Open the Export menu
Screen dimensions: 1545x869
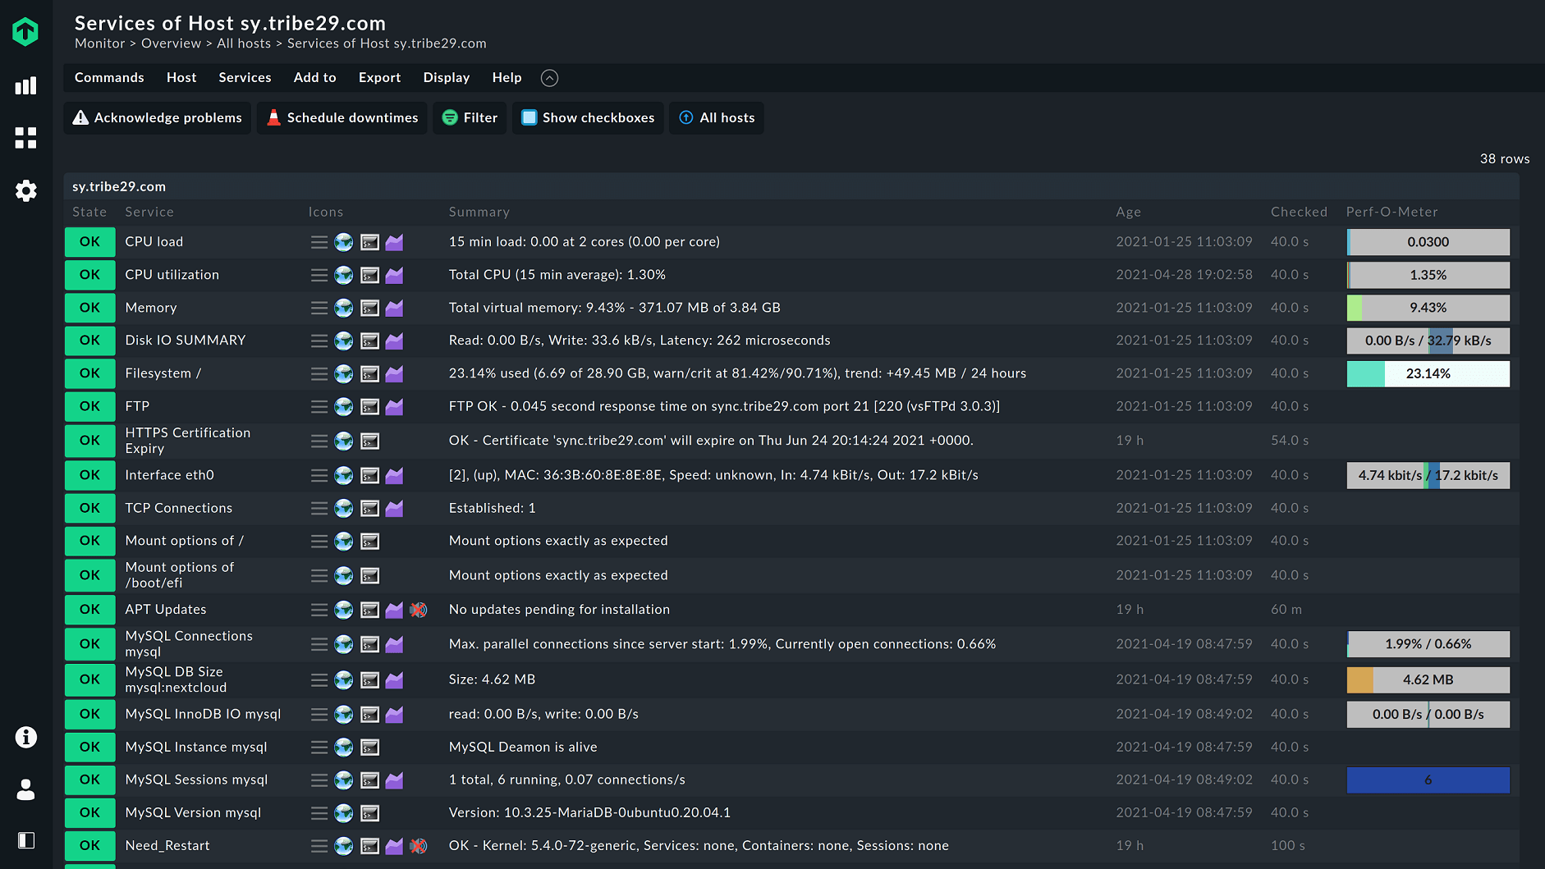(x=379, y=77)
